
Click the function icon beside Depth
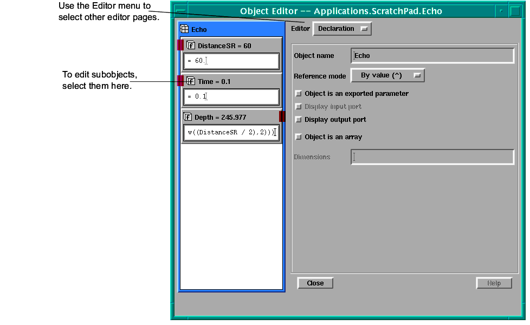(188, 117)
